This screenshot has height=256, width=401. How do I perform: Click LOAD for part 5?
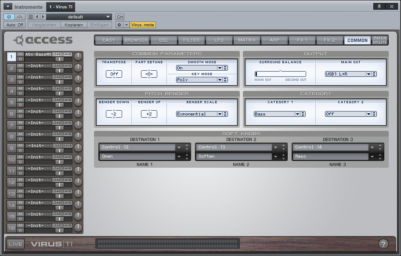click(57, 100)
